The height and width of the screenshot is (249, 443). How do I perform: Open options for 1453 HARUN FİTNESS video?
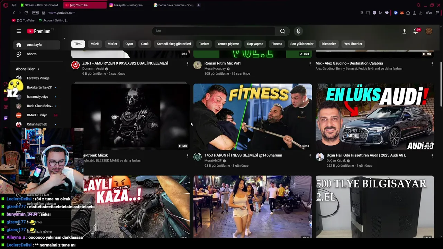point(310,156)
